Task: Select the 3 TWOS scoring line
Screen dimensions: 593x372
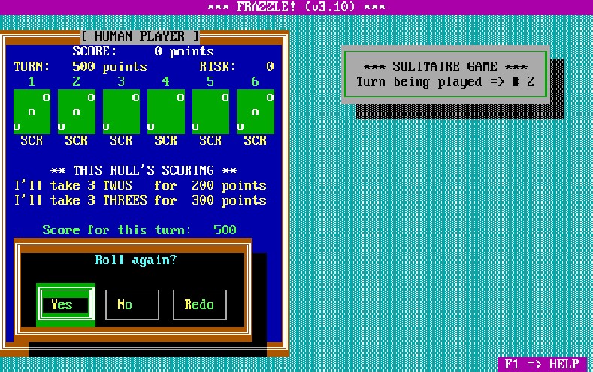Action: tap(141, 185)
